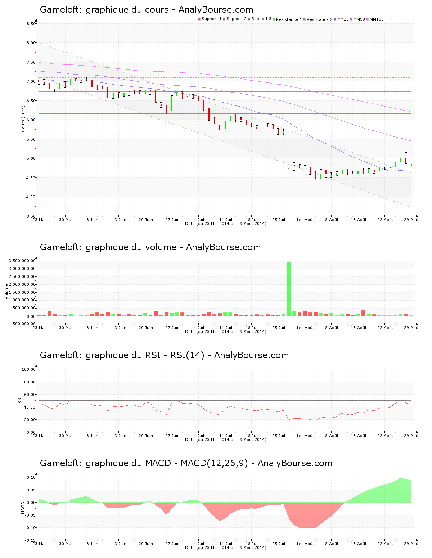This screenshot has width=432, height=558.
Task: Select the MM50 legend label
Action: pyautogui.click(x=359, y=19)
